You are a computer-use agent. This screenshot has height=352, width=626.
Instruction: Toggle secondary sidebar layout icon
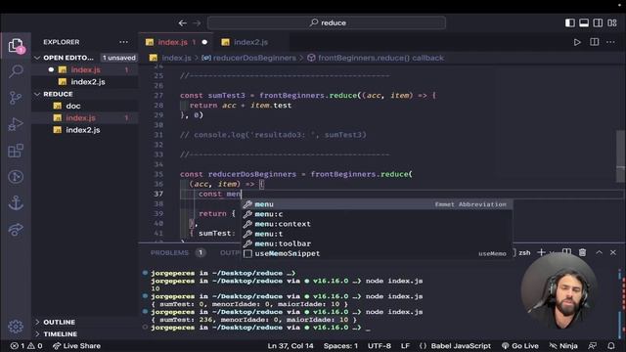598,22
